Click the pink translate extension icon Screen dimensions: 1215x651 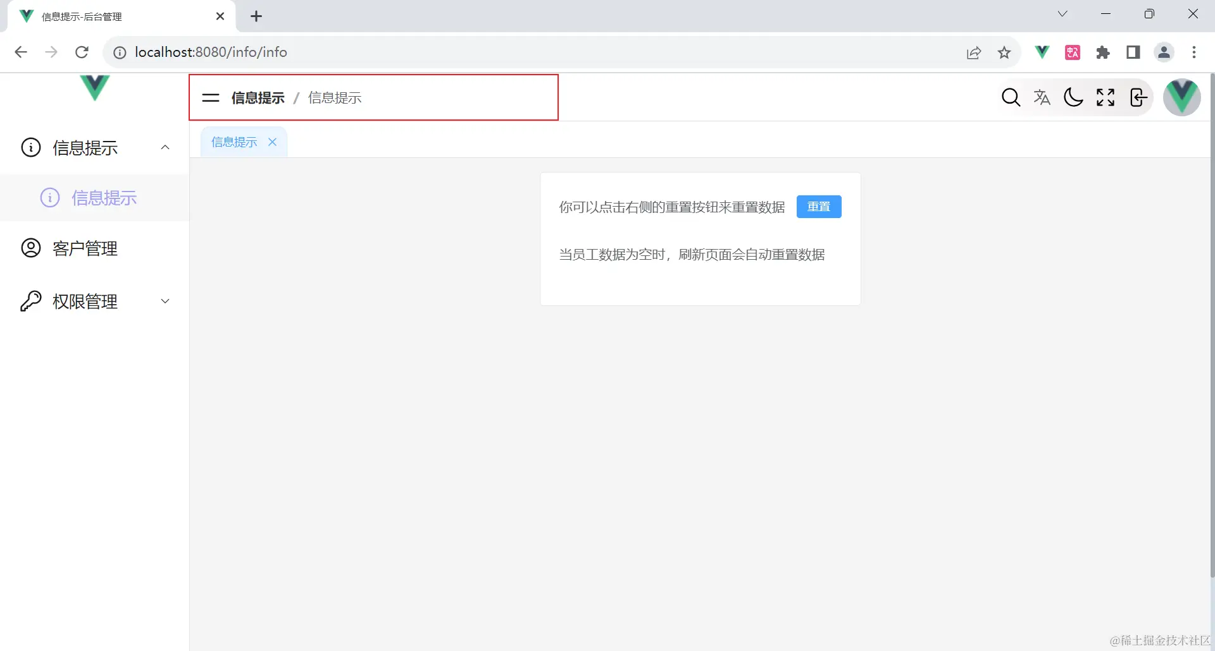coord(1073,52)
